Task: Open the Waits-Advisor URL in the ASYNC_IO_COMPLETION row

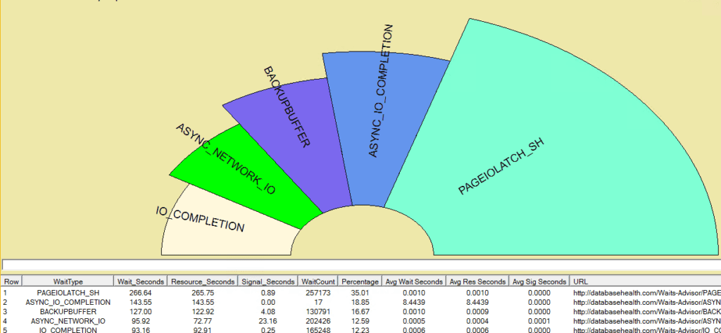Action: click(x=646, y=301)
